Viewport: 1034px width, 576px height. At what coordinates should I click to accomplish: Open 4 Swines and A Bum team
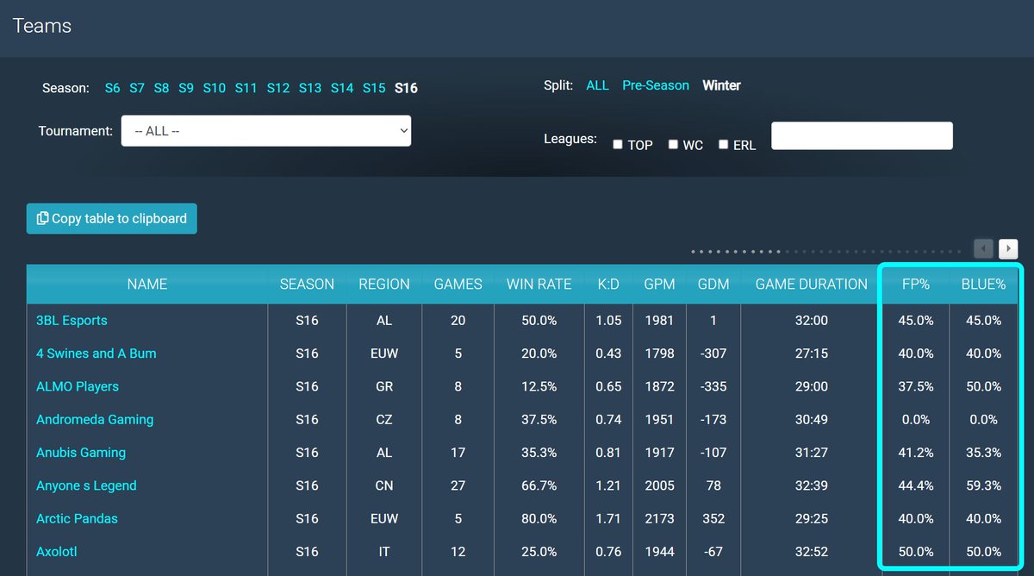click(97, 354)
